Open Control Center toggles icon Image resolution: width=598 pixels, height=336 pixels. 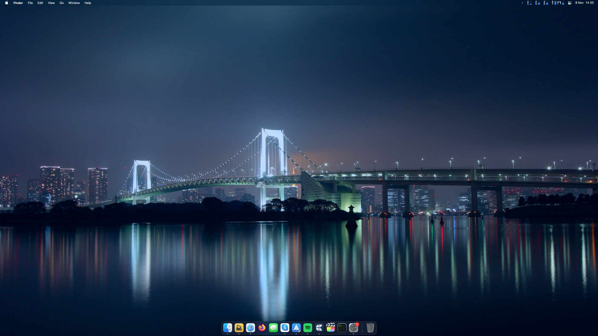[570, 3]
